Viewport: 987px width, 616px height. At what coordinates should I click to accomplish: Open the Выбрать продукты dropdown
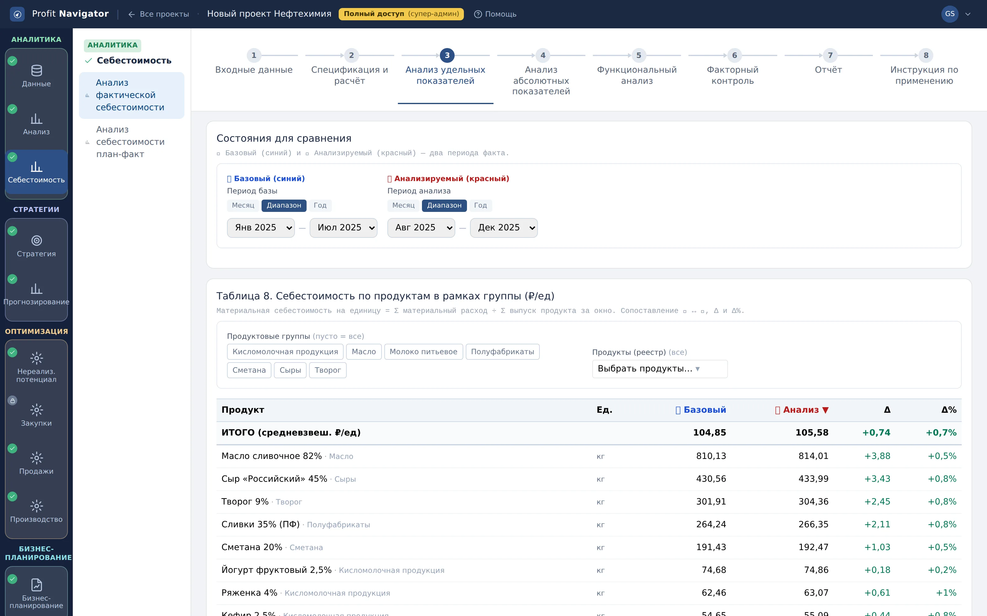coord(659,369)
